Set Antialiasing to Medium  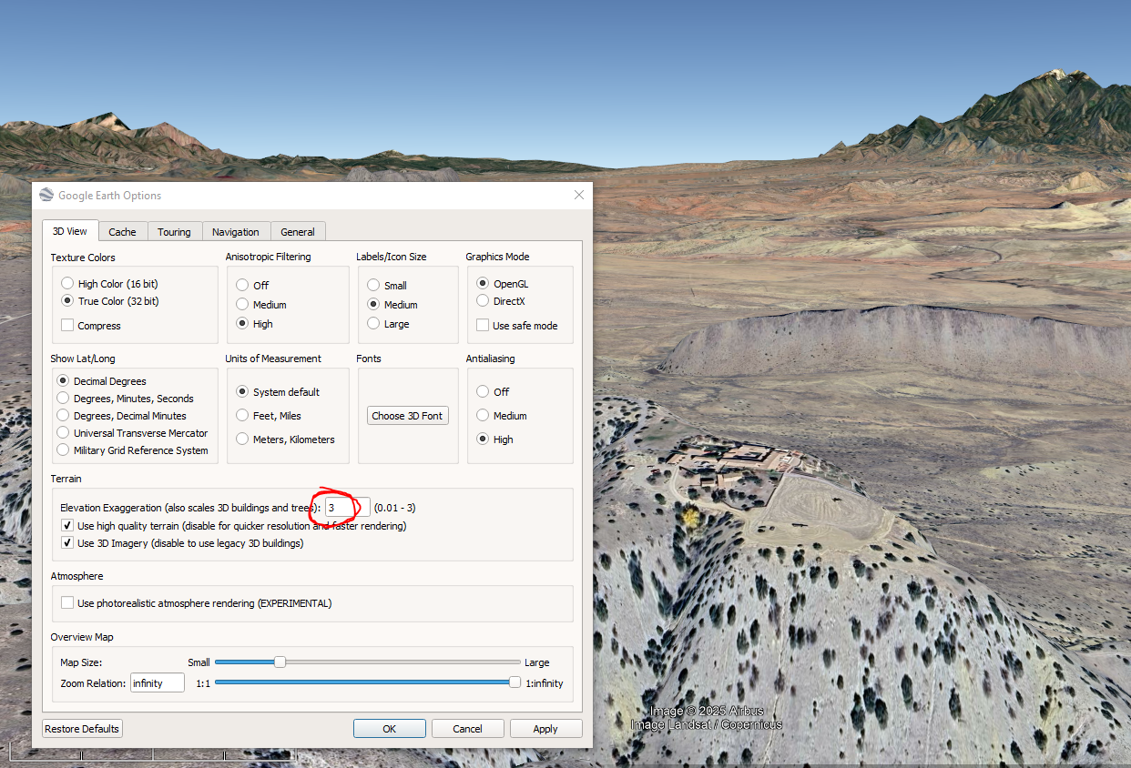click(x=483, y=415)
